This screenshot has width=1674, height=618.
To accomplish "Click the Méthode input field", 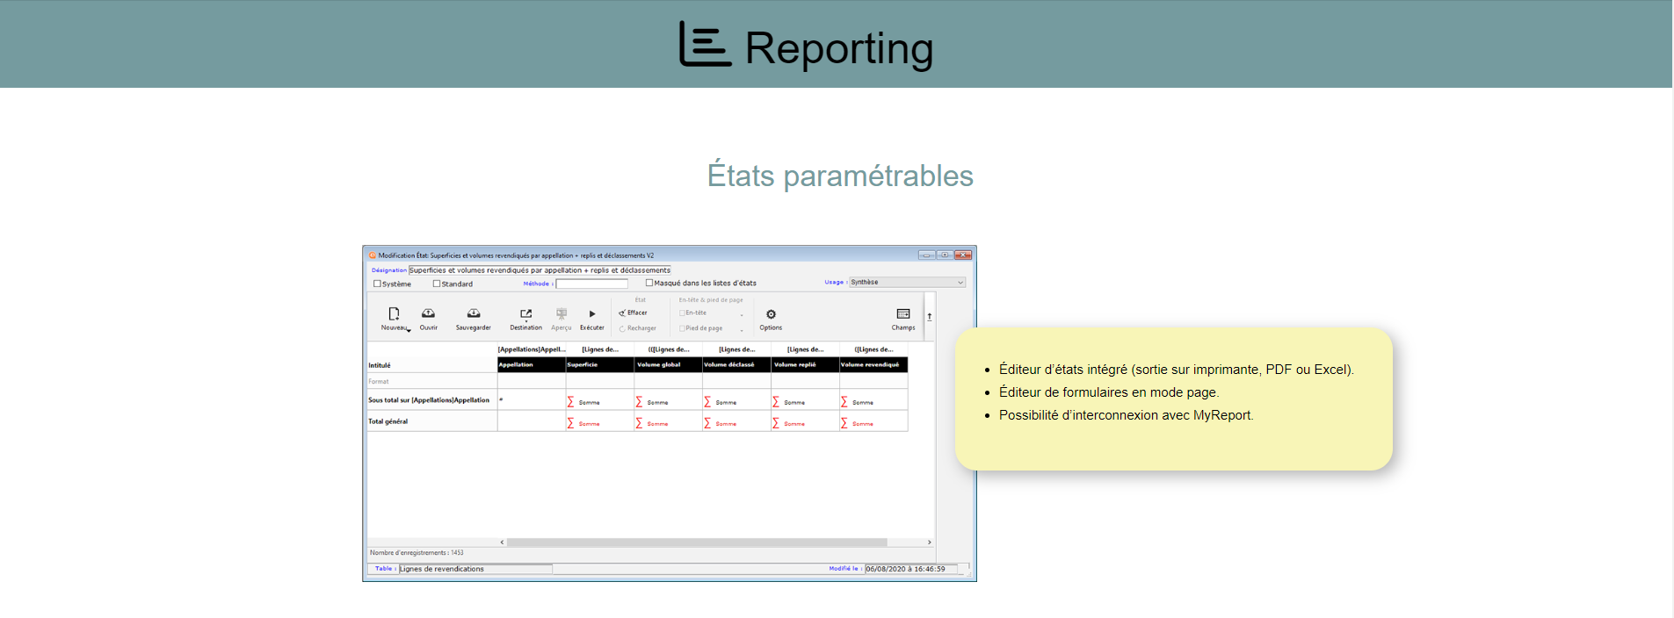I will pos(592,284).
